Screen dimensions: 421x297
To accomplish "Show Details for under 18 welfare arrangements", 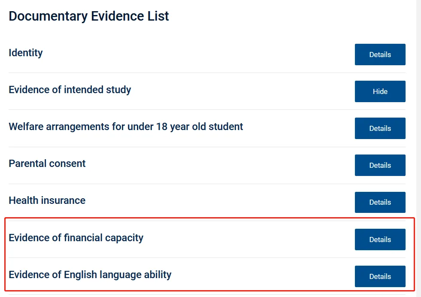I will (380, 128).
